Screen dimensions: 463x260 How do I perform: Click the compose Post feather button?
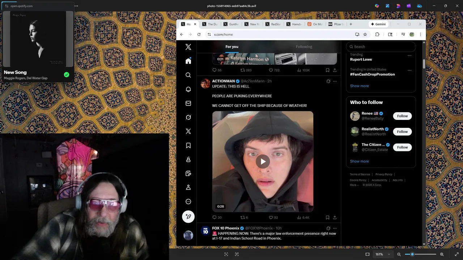click(x=188, y=217)
